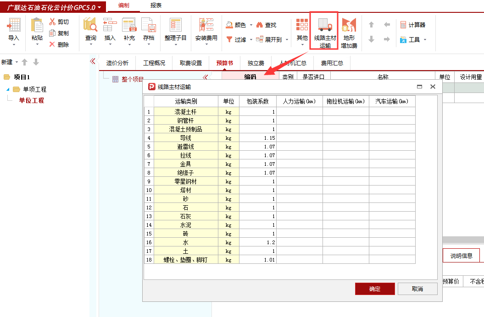Open the 线路主材运输 tool
Image resolution: width=484 pixels, height=317 pixels.
pyautogui.click(x=324, y=31)
